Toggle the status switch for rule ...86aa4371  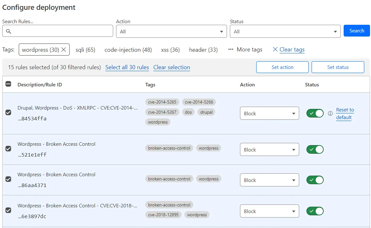point(315,180)
